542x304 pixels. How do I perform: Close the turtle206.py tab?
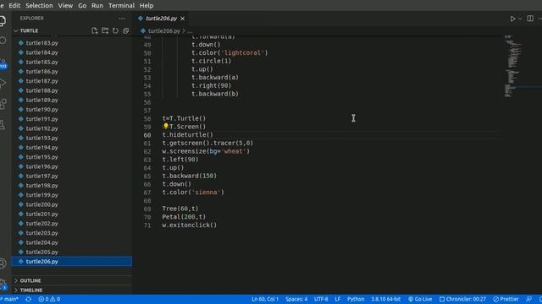[183, 19]
